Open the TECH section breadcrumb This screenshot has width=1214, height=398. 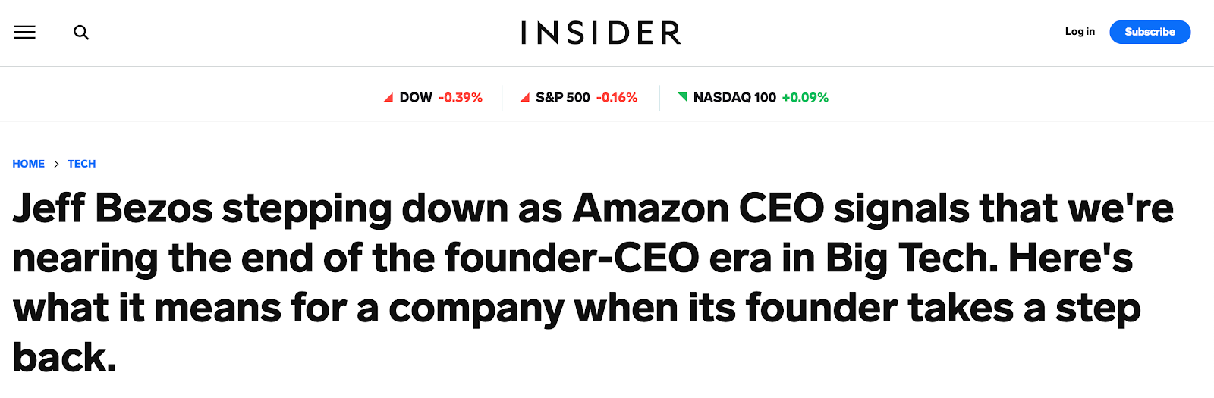pyautogui.click(x=82, y=164)
